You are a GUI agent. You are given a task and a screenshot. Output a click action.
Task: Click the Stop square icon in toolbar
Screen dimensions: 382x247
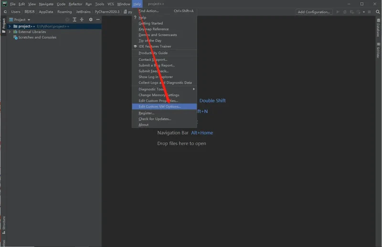(368, 12)
